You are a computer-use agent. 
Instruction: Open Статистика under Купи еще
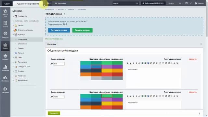[22, 44]
